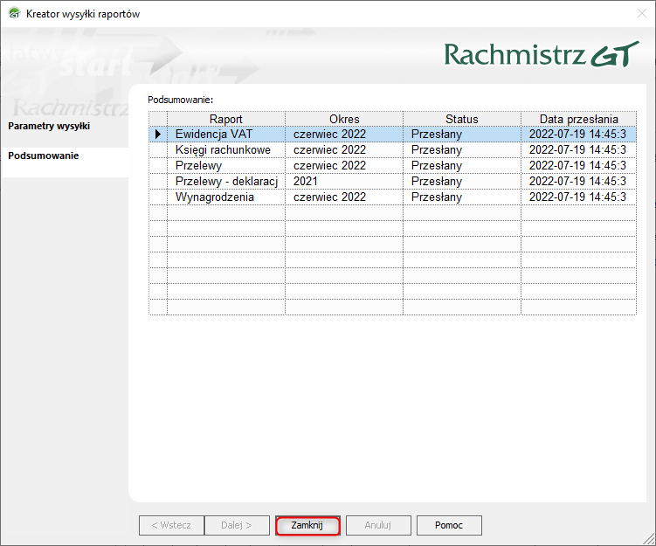Select the Parametry wysyłki step
This screenshot has height=546, width=656.
[x=49, y=126]
